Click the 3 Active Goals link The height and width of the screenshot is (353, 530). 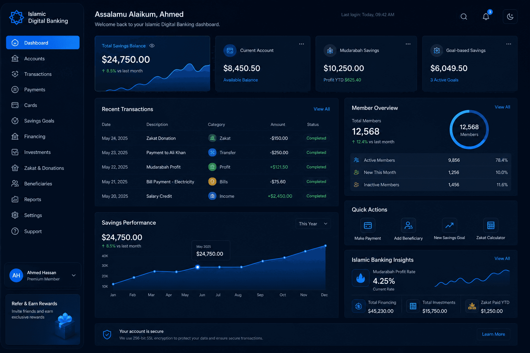(444, 80)
